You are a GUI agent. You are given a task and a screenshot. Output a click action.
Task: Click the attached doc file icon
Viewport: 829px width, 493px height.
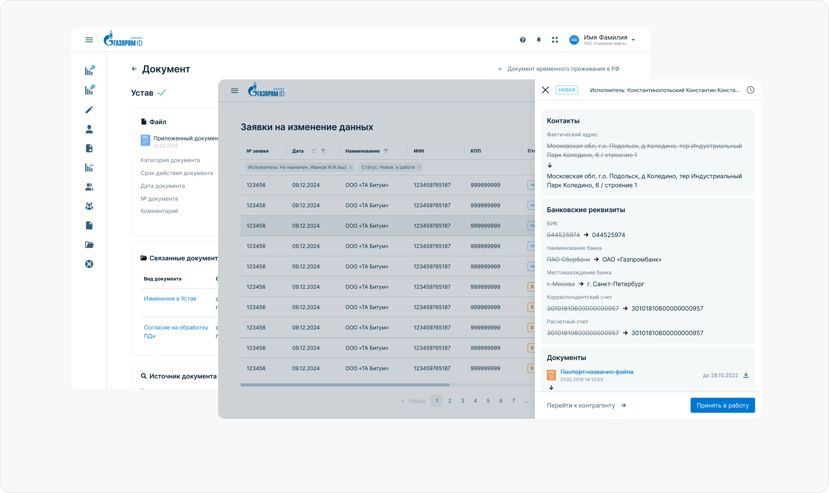pyautogui.click(x=145, y=140)
